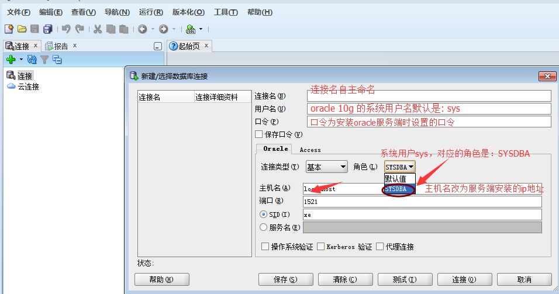Click the Save All toolbar icon
559x294 pixels.
[x=47, y=29]
